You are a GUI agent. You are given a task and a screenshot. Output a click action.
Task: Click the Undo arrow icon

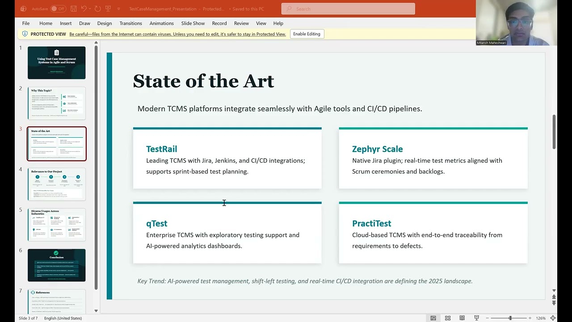(84, 8)
